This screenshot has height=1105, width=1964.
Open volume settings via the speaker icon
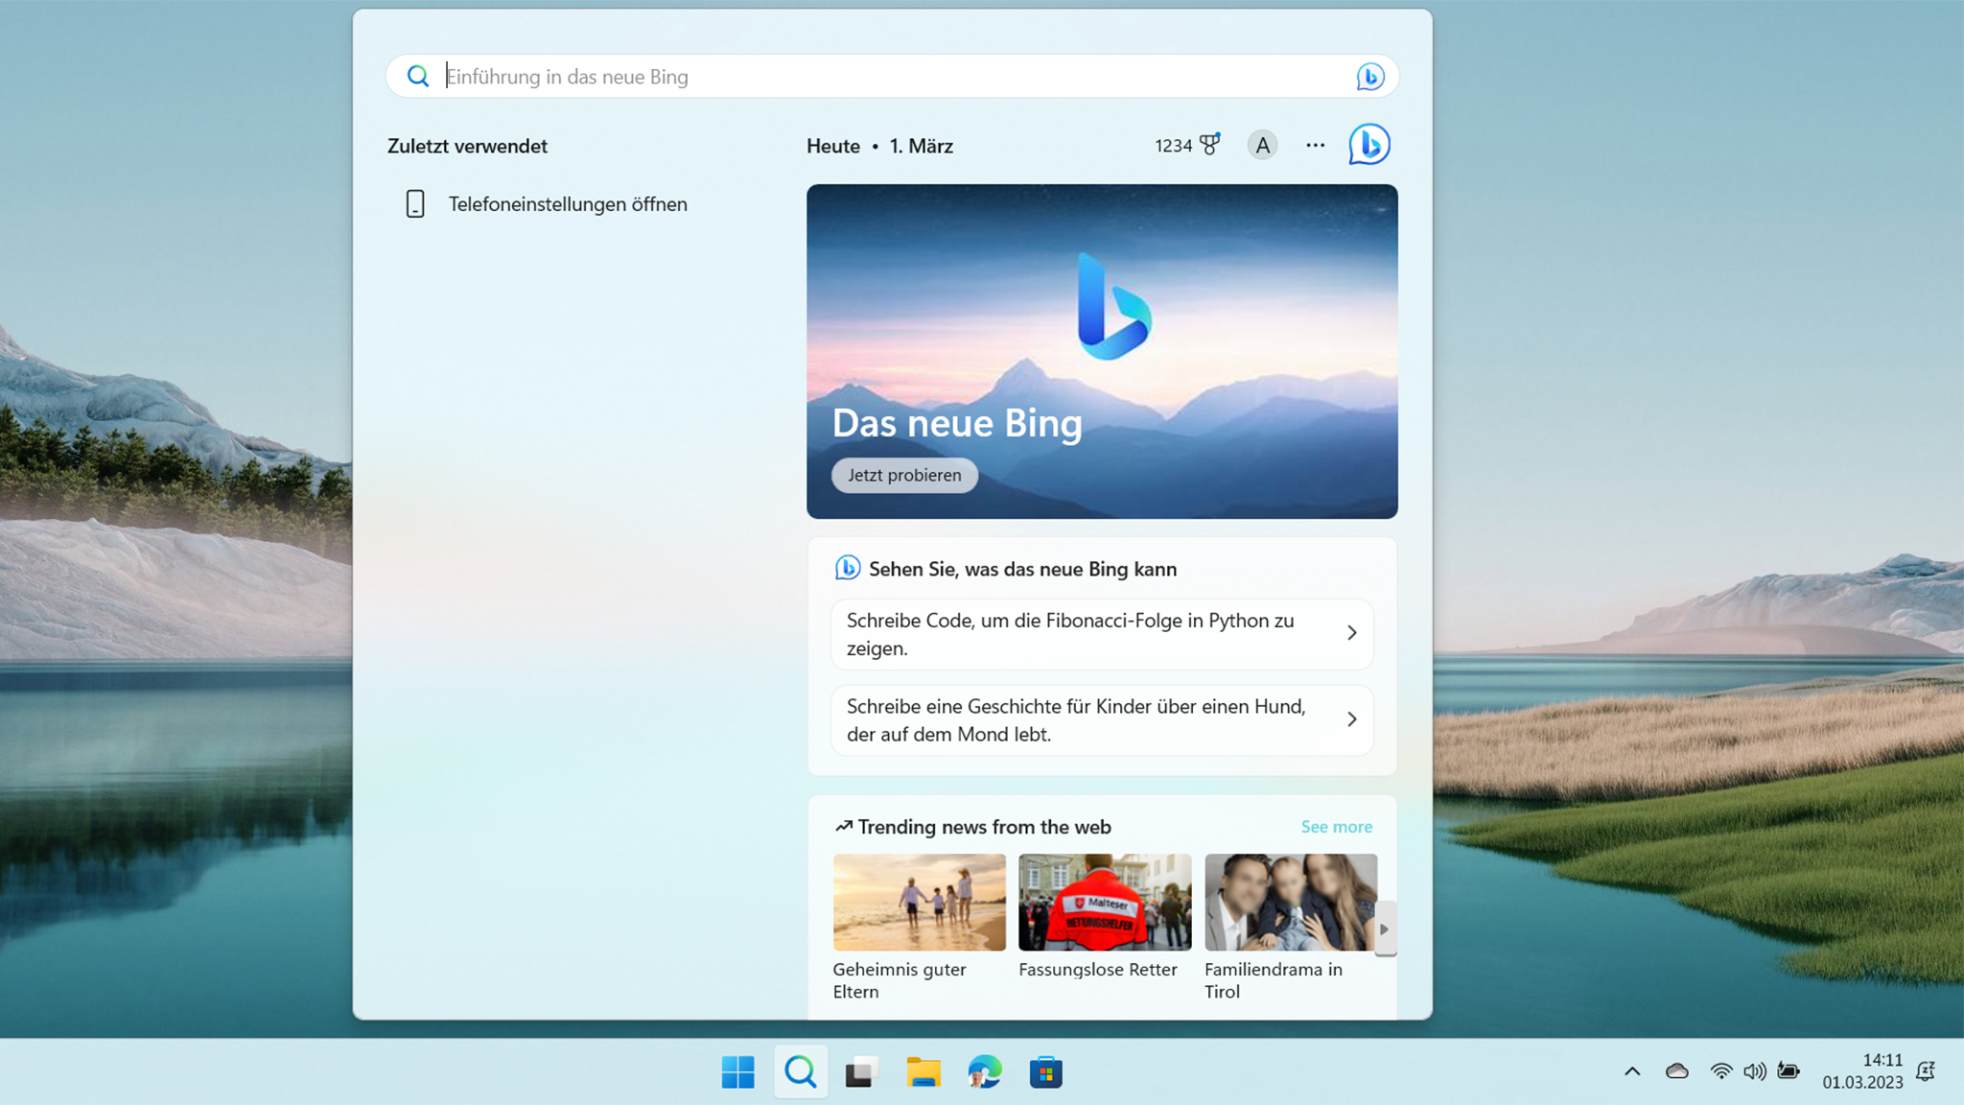[1756, 1071]
